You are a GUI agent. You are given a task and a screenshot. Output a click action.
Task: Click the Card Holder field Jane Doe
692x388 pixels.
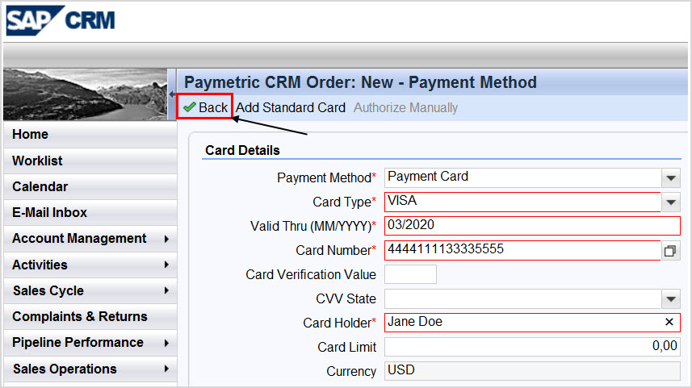532,323
